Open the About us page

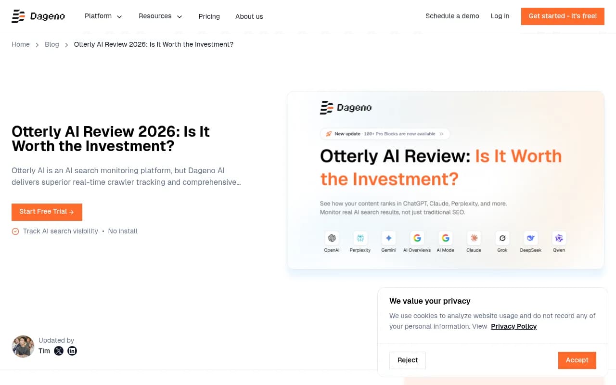[x=249, y=16]
